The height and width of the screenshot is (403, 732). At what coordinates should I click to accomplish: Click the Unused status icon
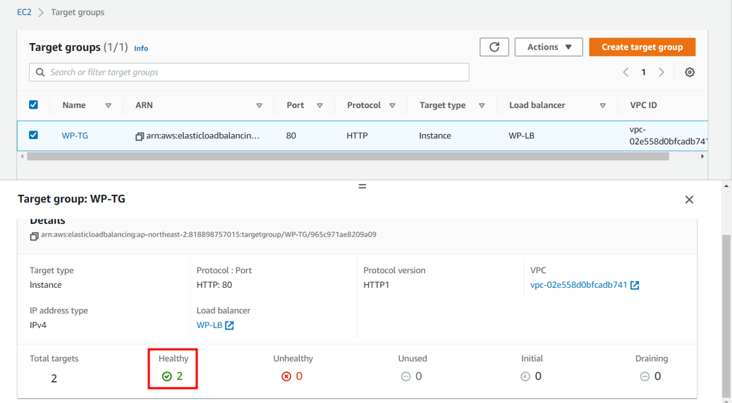click(405, 376)
